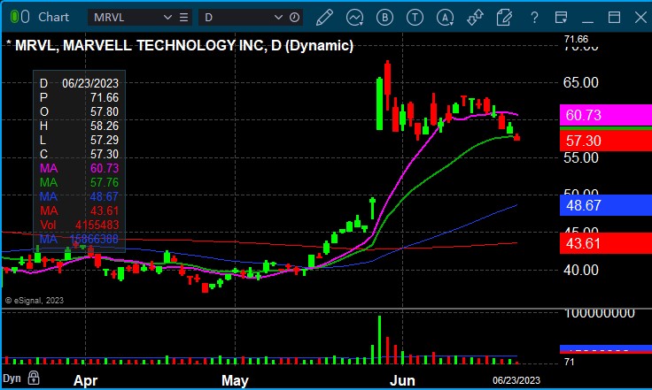
Task: Click the high value 58.26
Action: [105, 126]
